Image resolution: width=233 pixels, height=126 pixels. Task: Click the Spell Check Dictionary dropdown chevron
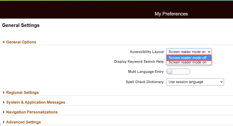coord(221,82)
